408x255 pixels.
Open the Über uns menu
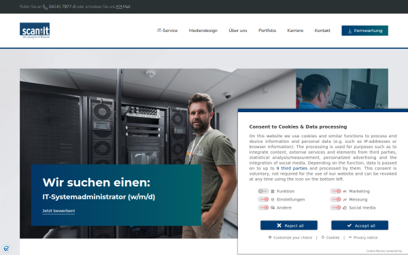coord(238,31)
